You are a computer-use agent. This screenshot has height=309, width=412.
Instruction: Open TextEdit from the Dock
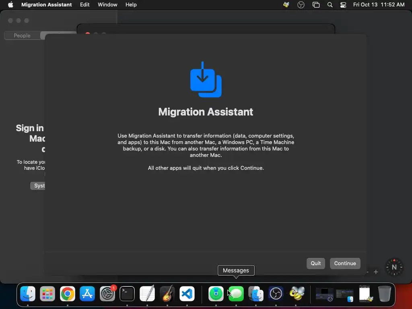[x=147, y=293]
